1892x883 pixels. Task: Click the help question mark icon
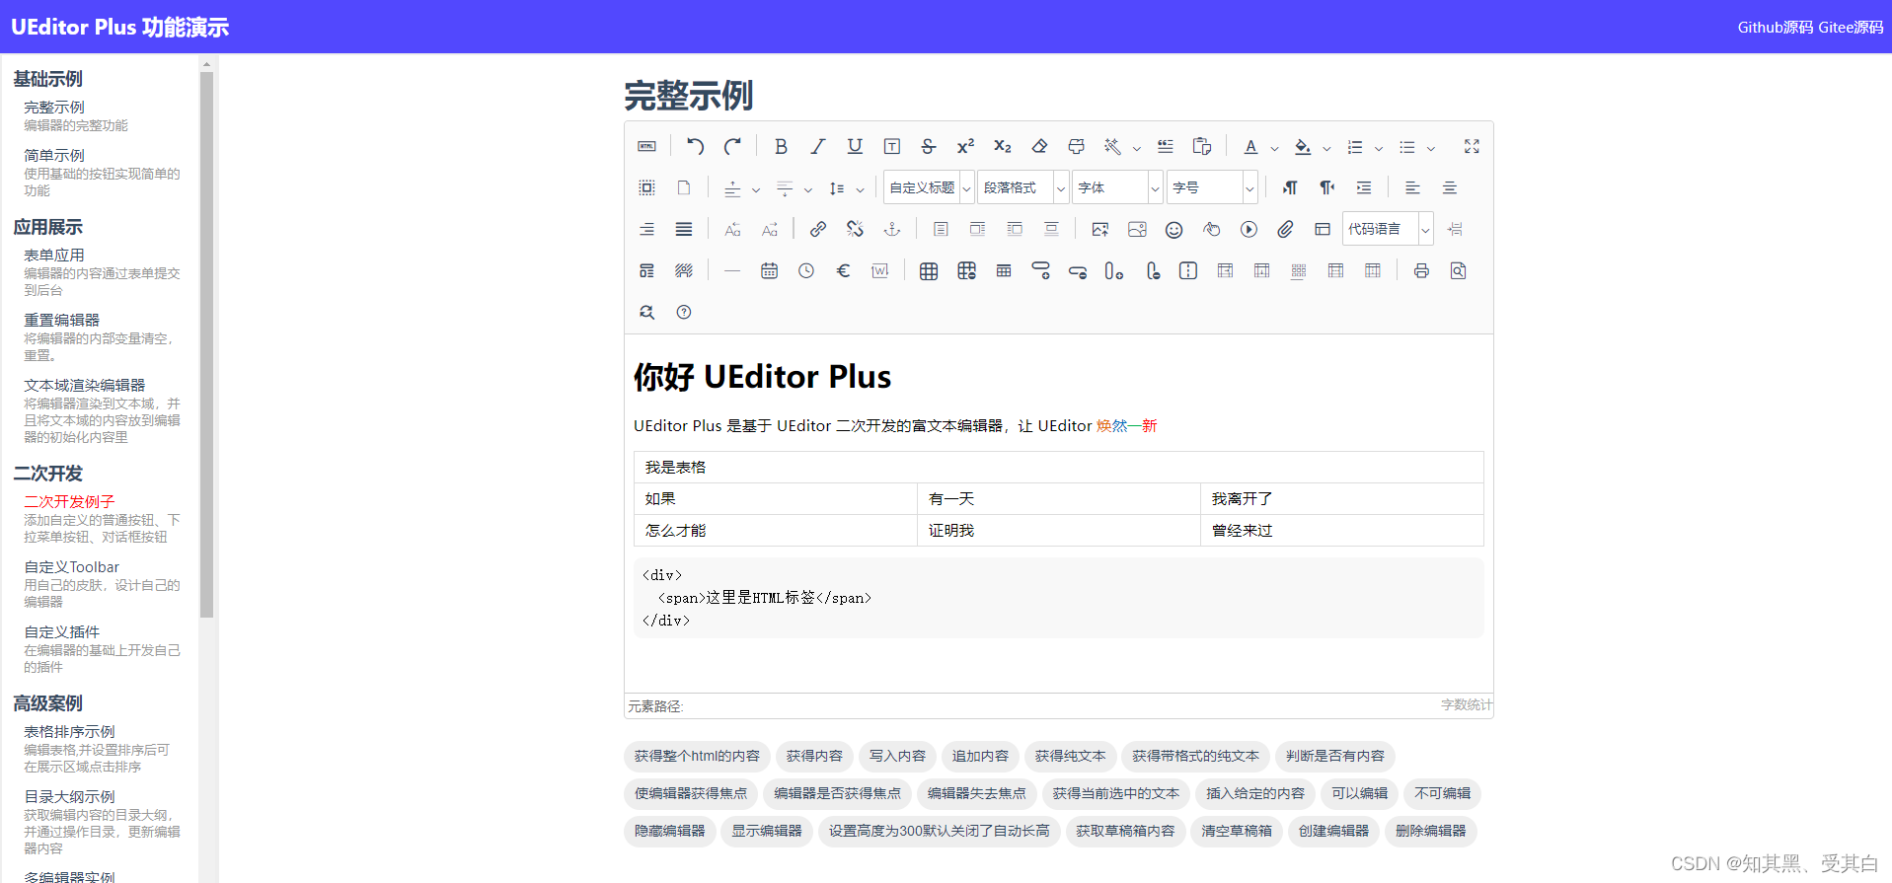(x=684, y=312)
